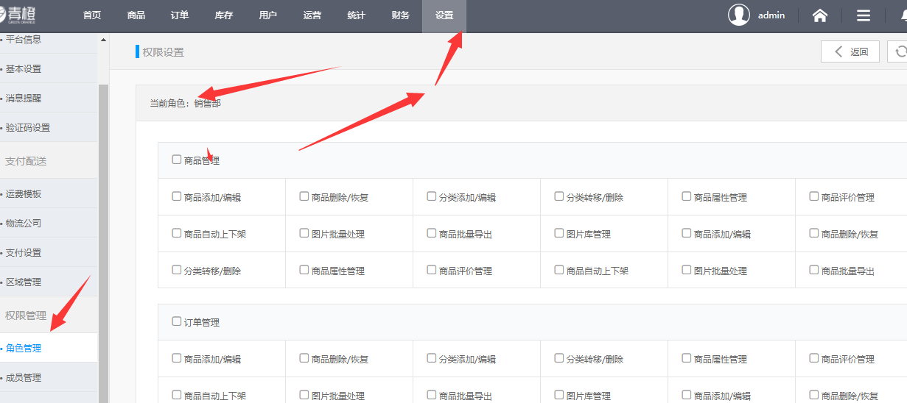Check 分类添加/编辑 under 商品管理
The height and width of the screenshot is (403, 907).
point(432,196)
